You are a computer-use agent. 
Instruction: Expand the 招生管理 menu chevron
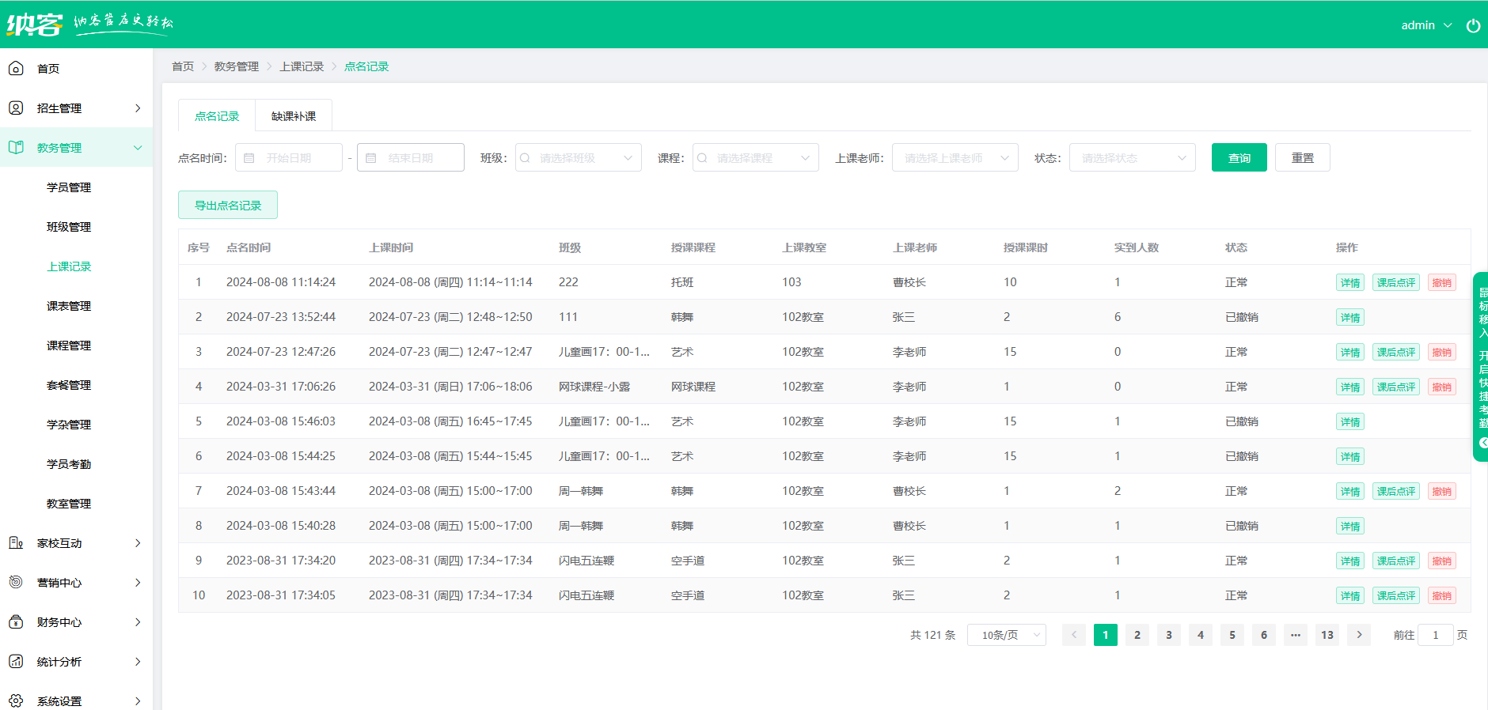138,108
